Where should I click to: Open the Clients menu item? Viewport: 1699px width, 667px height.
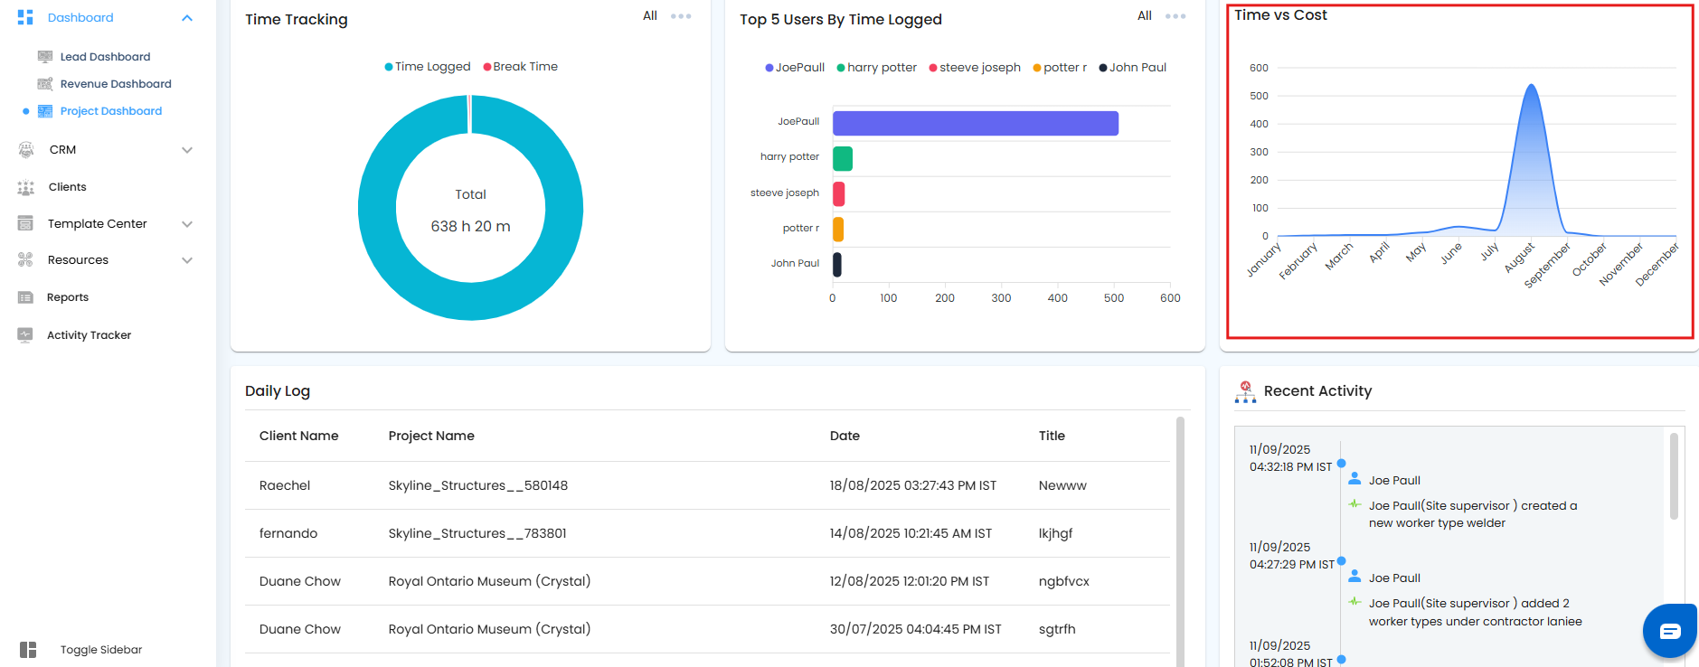(x=68, y=187)
